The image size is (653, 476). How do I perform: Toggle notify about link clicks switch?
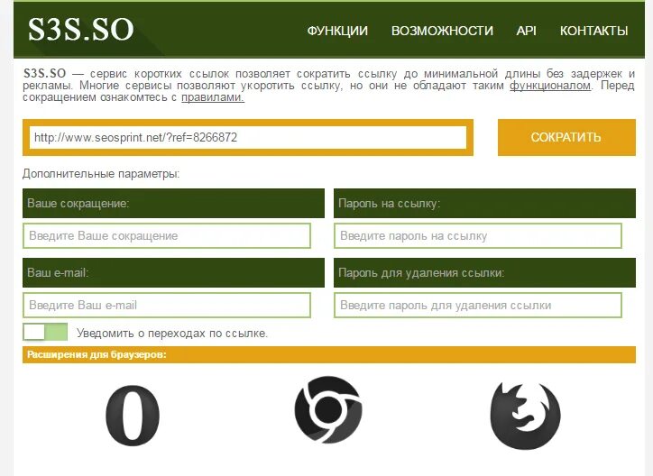[x=45, y=333]
